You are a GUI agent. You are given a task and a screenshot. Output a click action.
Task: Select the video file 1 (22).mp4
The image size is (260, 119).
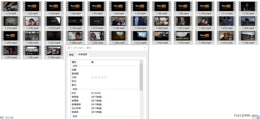(x=205, y=23)
